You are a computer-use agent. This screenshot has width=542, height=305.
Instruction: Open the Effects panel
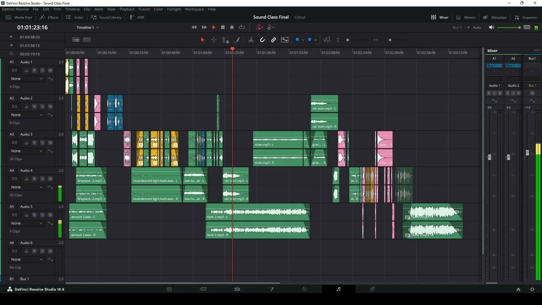click(49, 17)
